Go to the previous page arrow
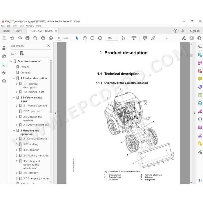Screen dimensions: 203x203 43,38
